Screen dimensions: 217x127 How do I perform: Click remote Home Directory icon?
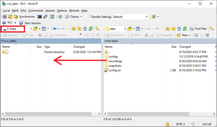tap(179, 29)
